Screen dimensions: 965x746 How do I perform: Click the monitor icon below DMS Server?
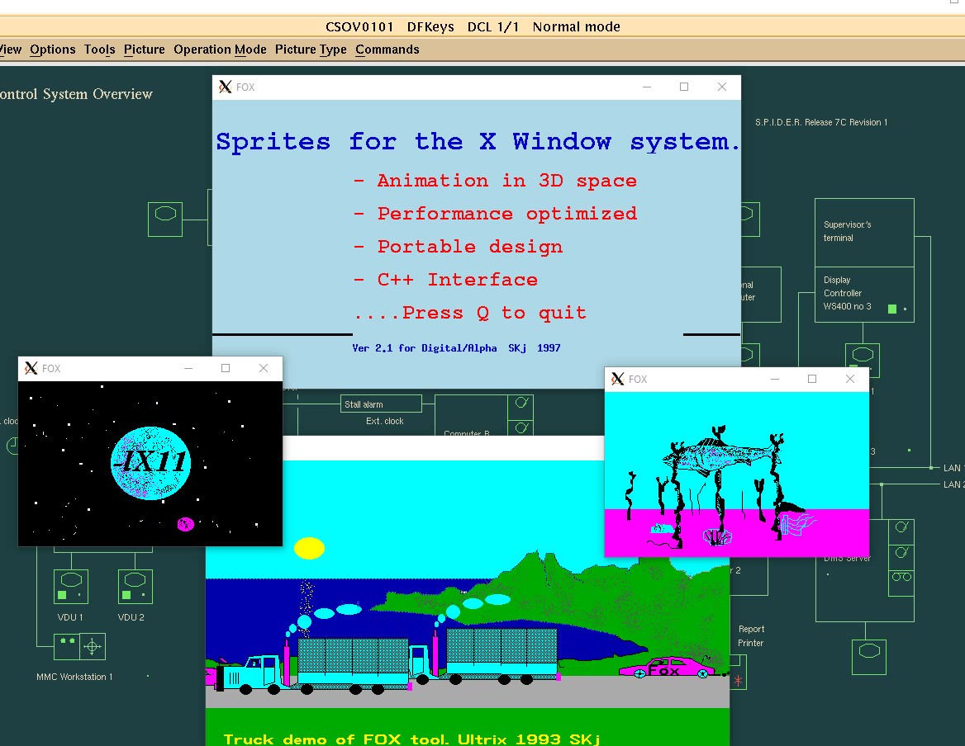tap(870, 651)
